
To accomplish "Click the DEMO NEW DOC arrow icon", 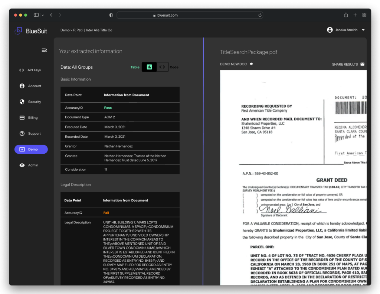I will [x=251, y=64].
